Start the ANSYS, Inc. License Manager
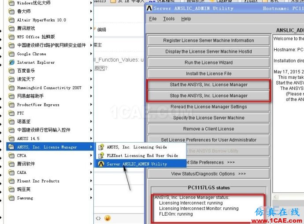This screenshot has height=224, width=304. coord(208,84)
